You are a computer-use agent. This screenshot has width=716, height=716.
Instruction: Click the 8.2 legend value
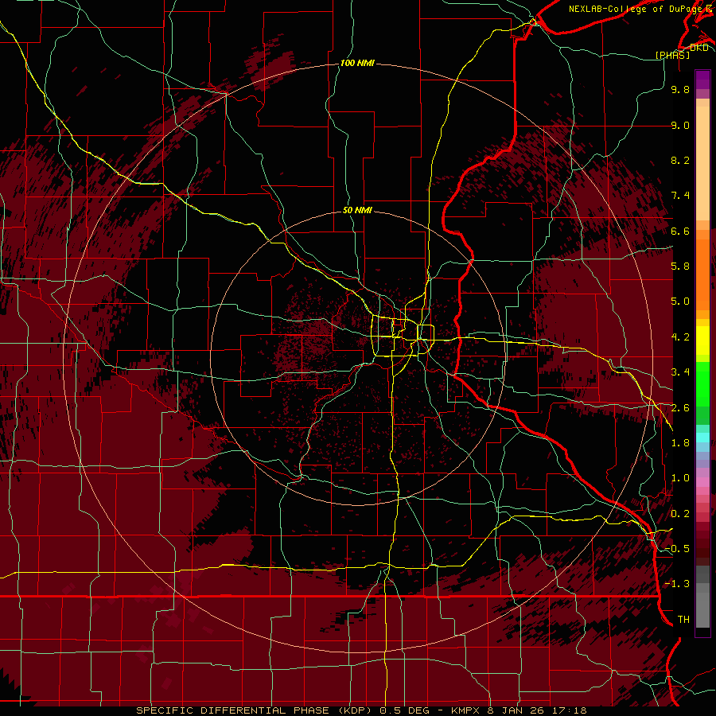coord(680,160)
